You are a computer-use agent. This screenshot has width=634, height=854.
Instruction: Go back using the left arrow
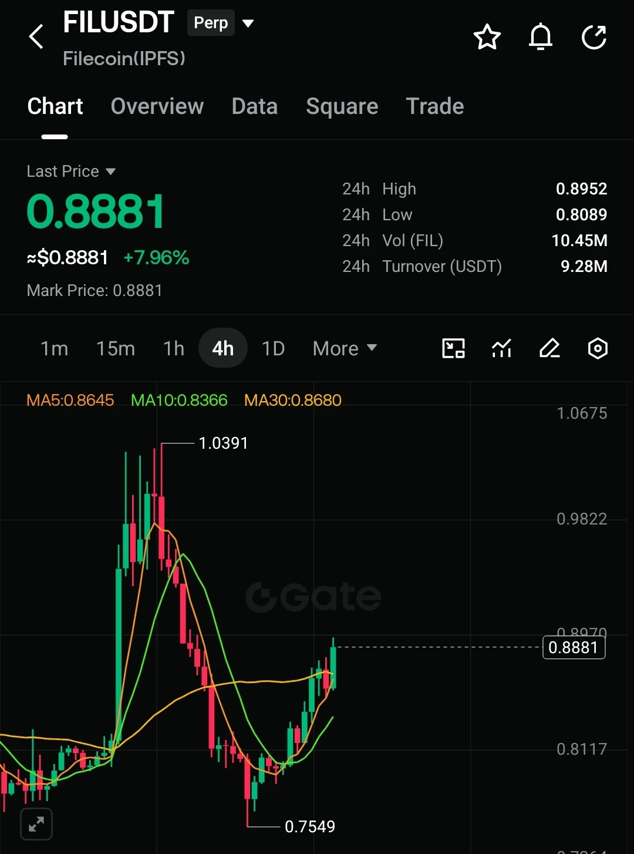[36, 37]
